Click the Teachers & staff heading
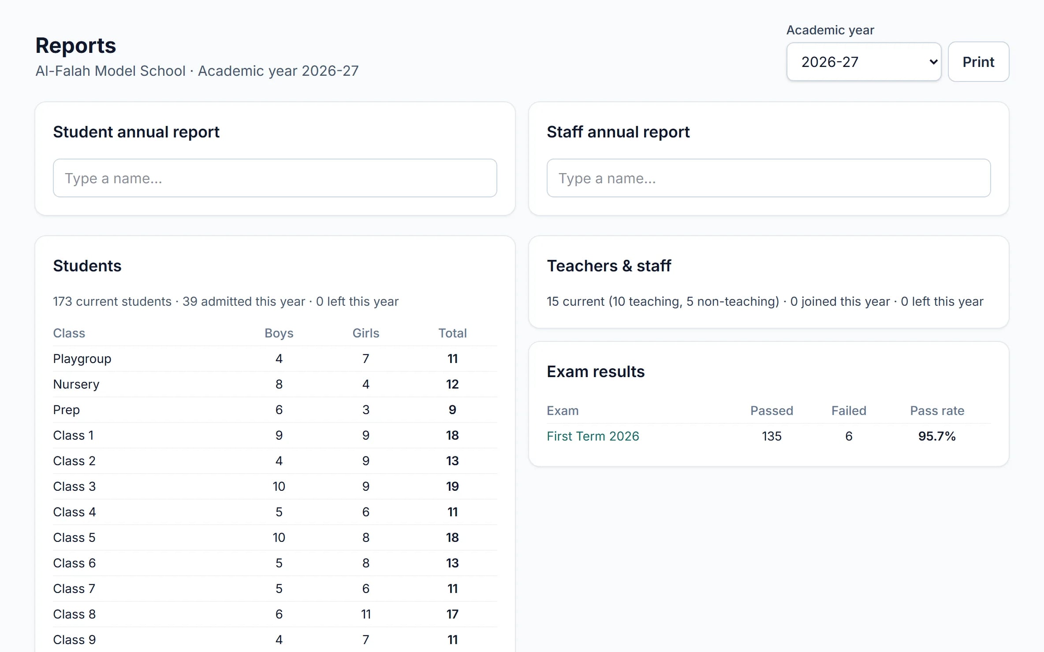The height and width of the screenshot is (652, 1044). [x=608, y=266]
